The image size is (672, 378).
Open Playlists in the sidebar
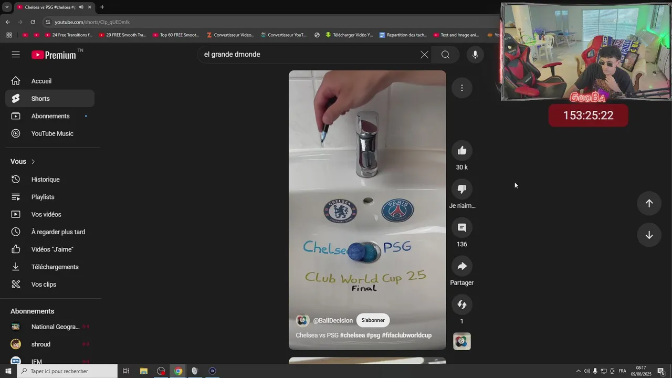[50, 197]
